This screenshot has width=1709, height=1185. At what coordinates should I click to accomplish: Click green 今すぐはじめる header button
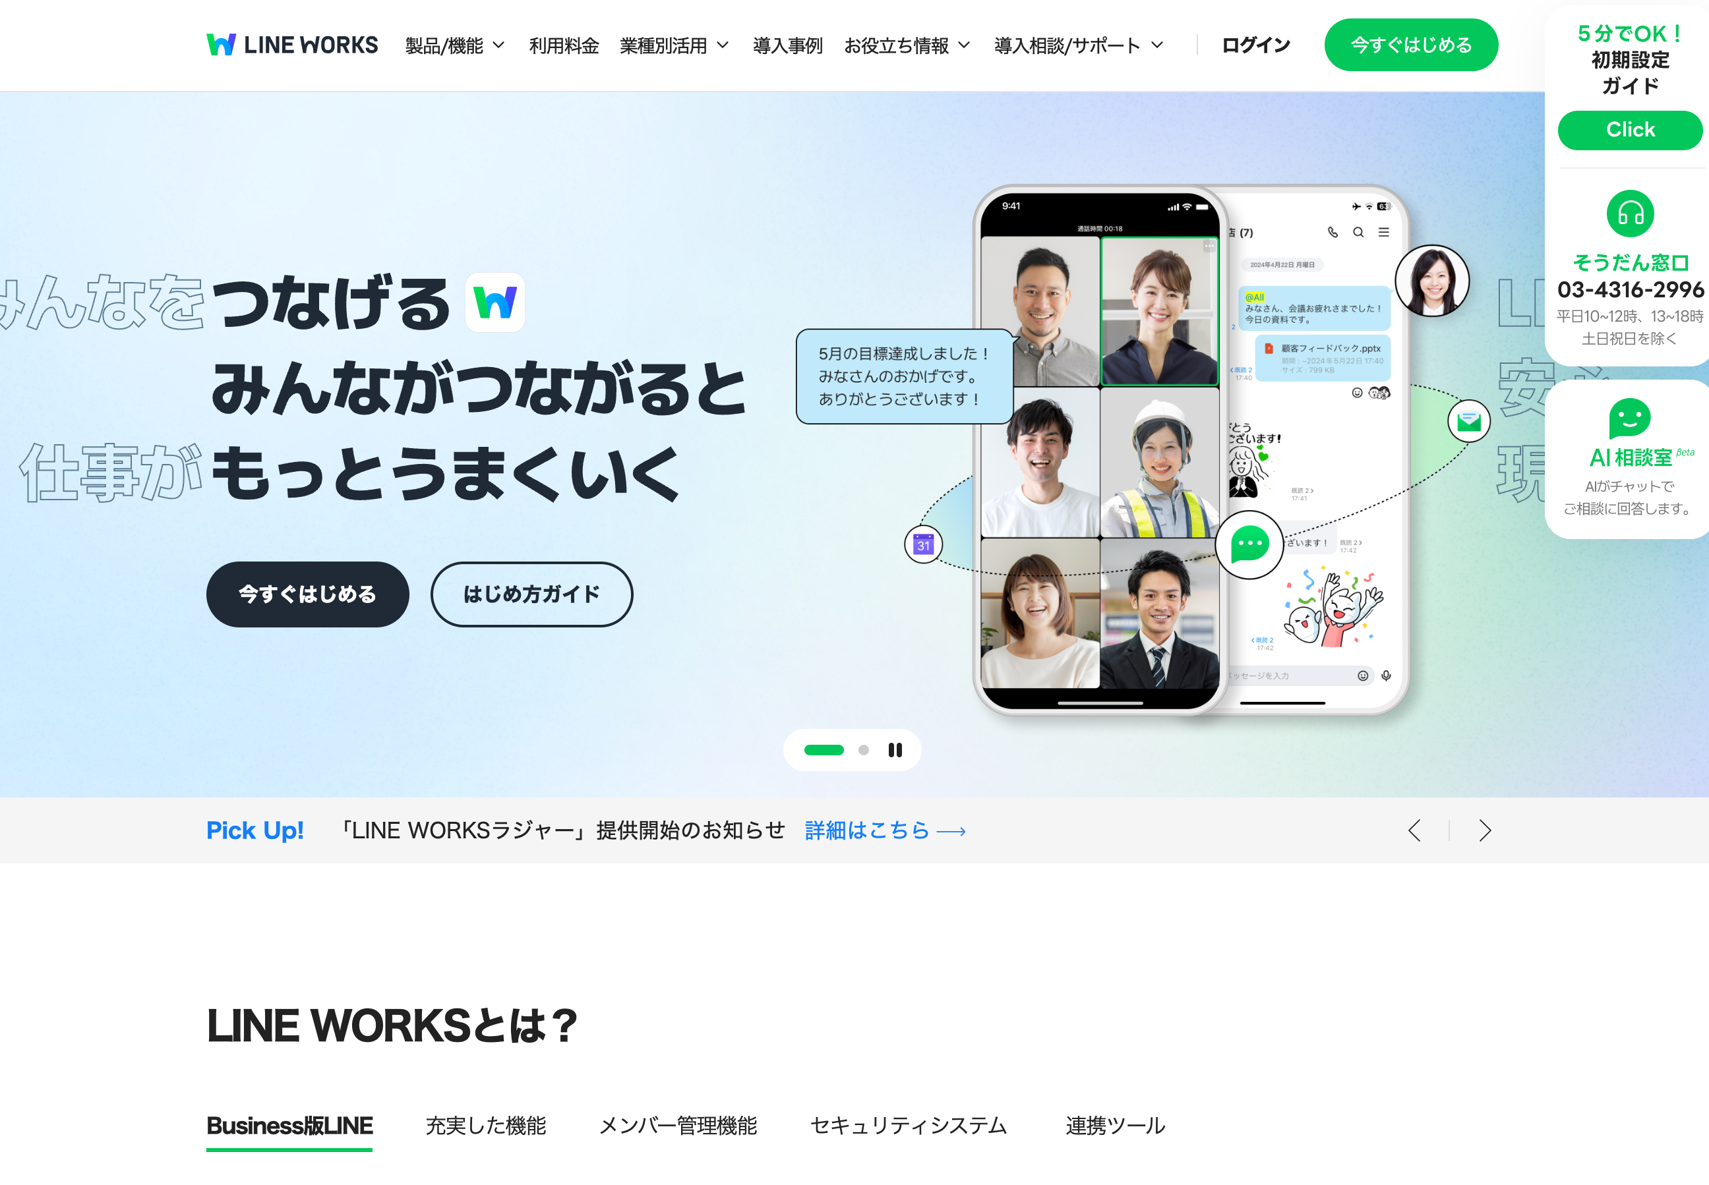click(1410, 45)
